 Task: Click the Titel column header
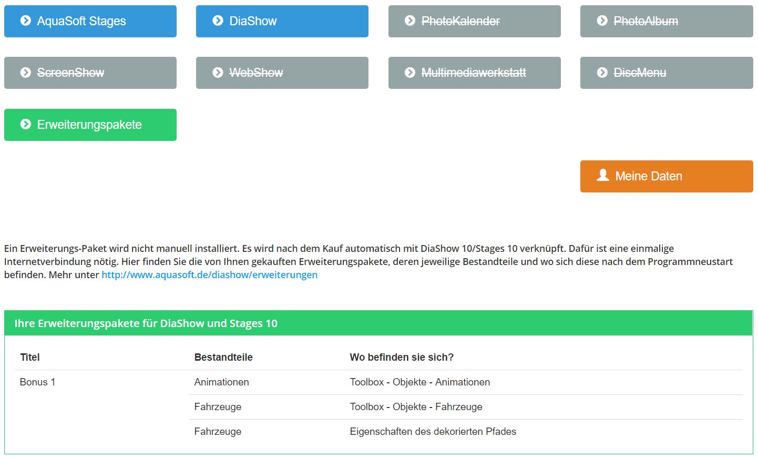coord(30,358)
